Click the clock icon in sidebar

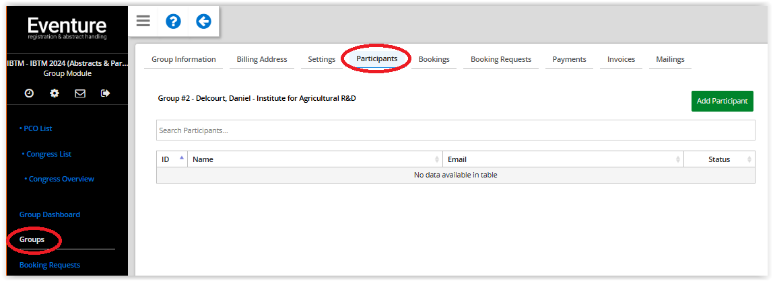click(x=29, y=93)
